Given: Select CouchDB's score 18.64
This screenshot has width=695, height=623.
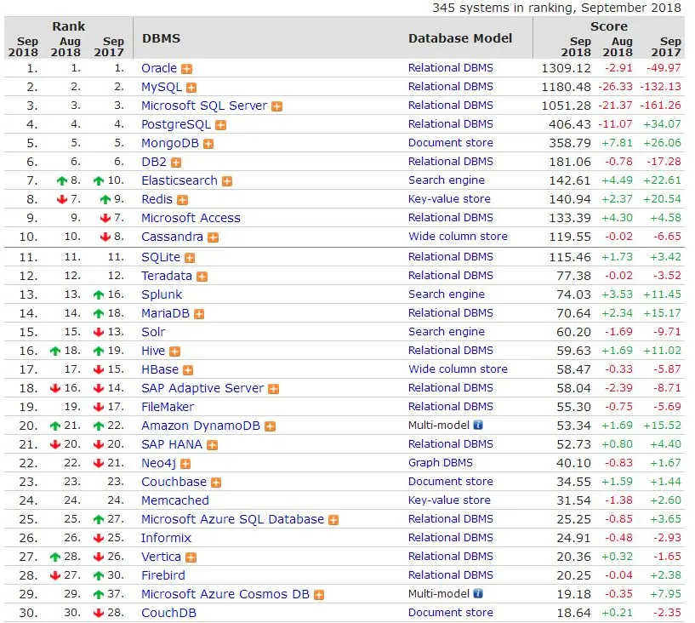Looking at the screenshot, I should (x=573, y=614).
